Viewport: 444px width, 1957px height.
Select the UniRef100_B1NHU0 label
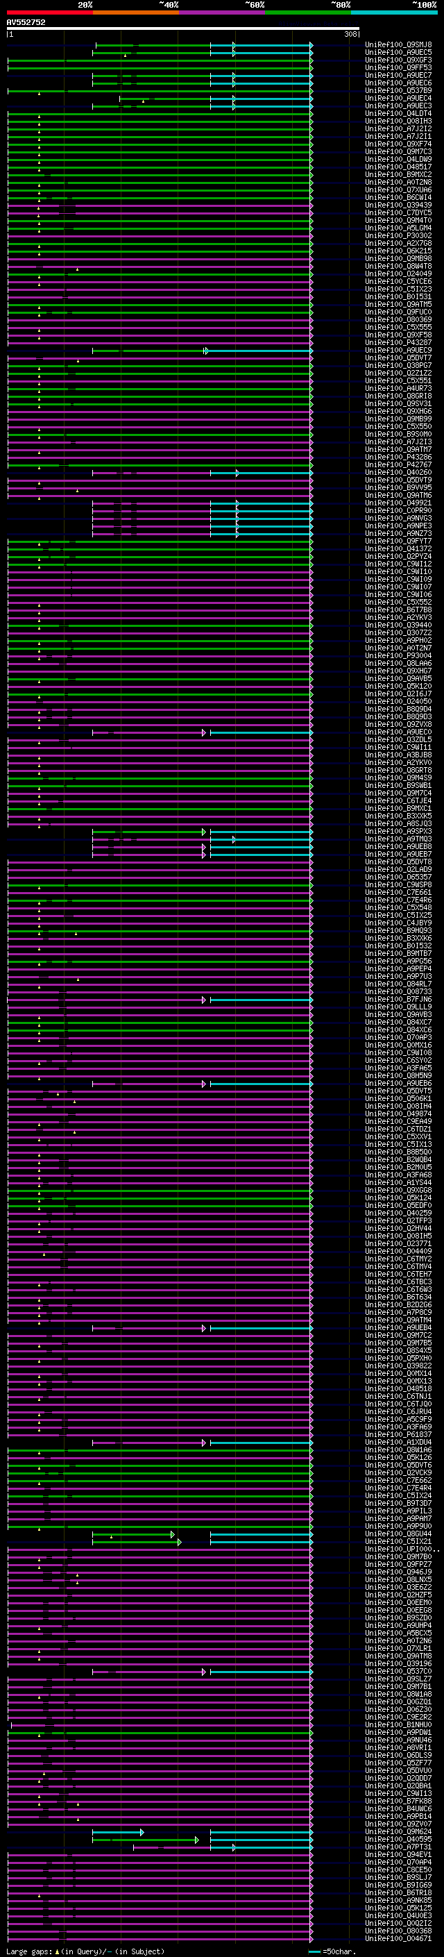tap(398, 1724)
